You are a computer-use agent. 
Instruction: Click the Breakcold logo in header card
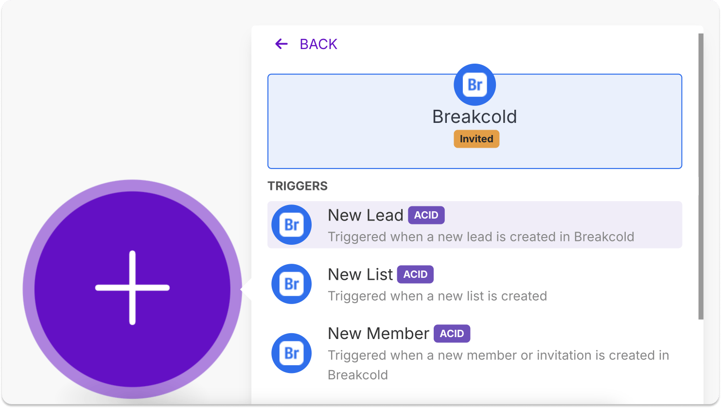(475, 85)
